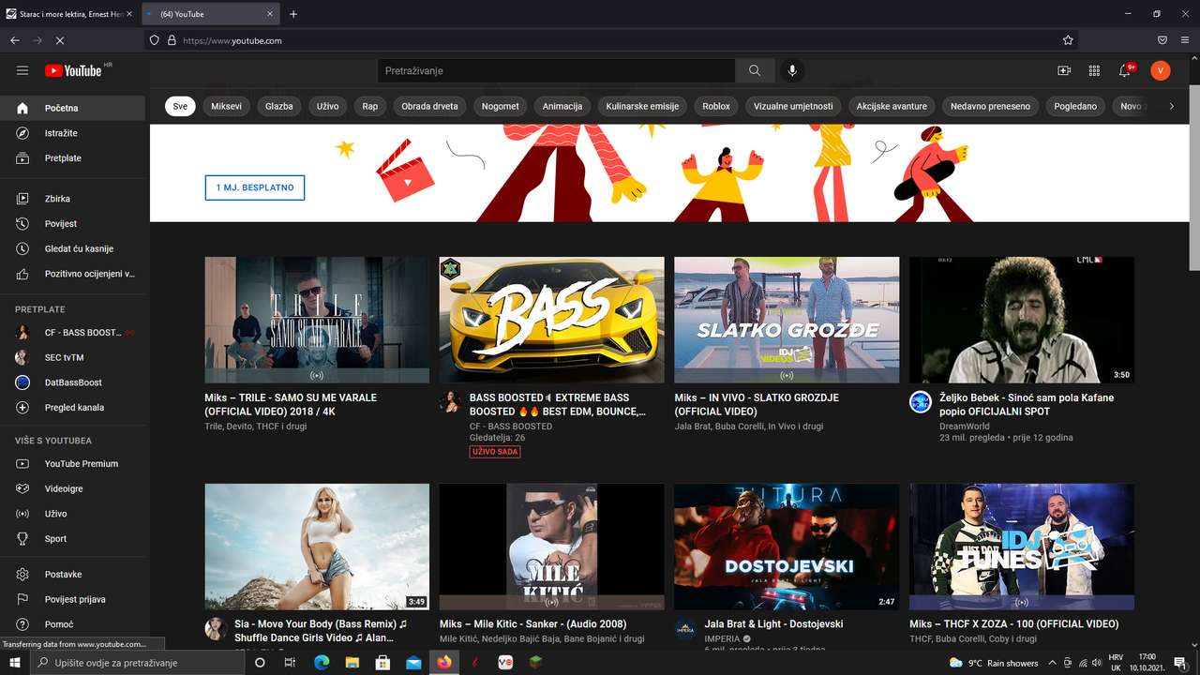Expand chips with the right arrow
Screen dimensions: 1200x675
point(1171,106)
